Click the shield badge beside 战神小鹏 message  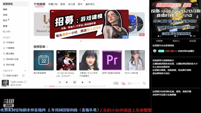tap(155, 51)
